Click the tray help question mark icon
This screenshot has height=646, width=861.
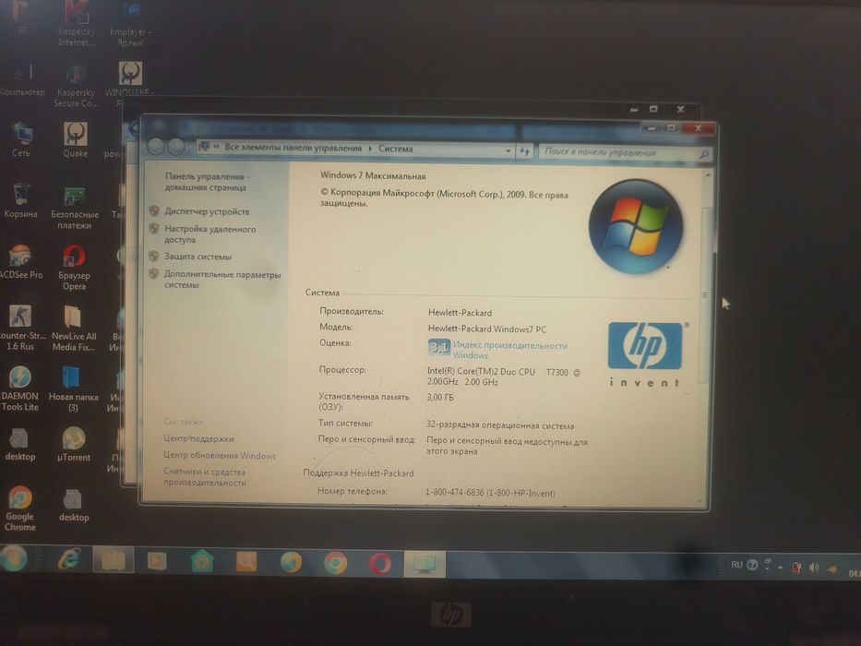coord(752,565)
